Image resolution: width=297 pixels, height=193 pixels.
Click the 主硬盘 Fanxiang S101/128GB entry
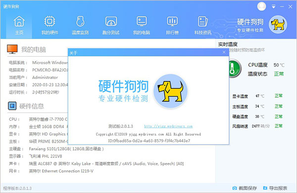click(66, 149)
